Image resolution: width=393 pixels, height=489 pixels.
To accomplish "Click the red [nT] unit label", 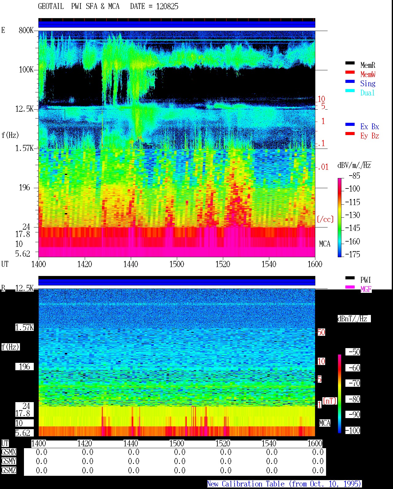I will (330, 401).
